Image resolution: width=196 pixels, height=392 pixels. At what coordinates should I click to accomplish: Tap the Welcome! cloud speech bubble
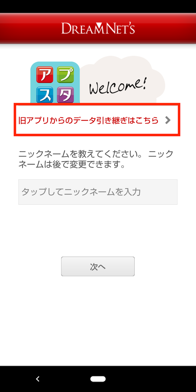tap(123, 80)
